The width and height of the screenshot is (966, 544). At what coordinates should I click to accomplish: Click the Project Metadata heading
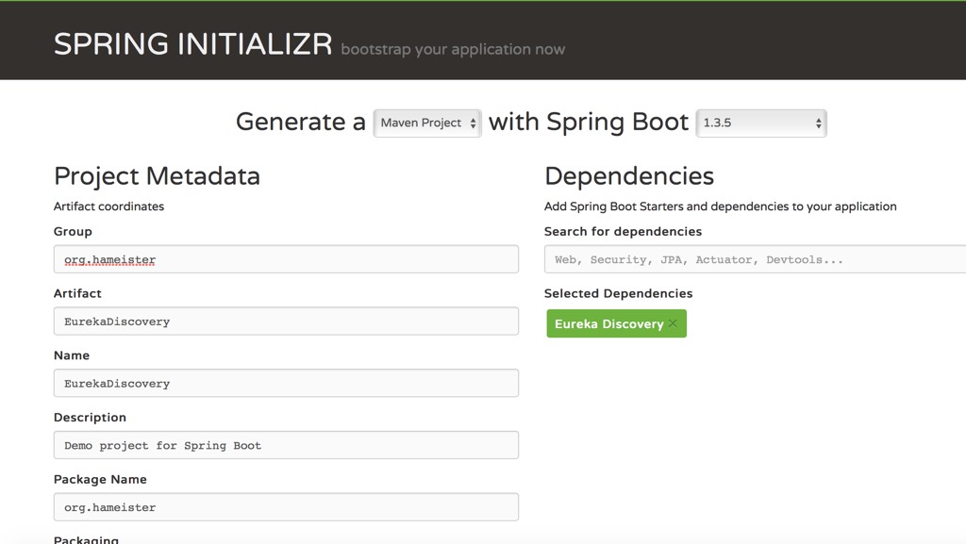(x=157, y=176)
